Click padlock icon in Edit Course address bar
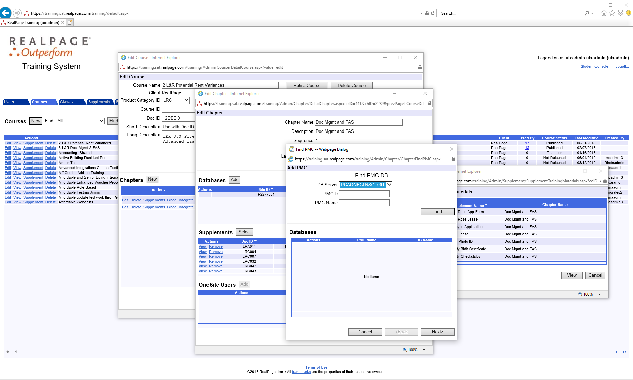 point(420,67)
